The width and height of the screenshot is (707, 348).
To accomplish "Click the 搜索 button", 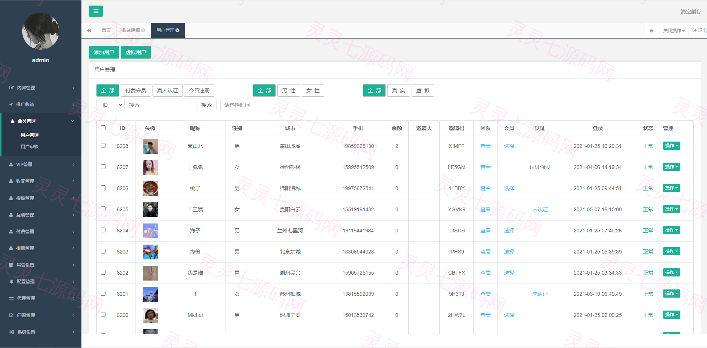I will (207, 105).
